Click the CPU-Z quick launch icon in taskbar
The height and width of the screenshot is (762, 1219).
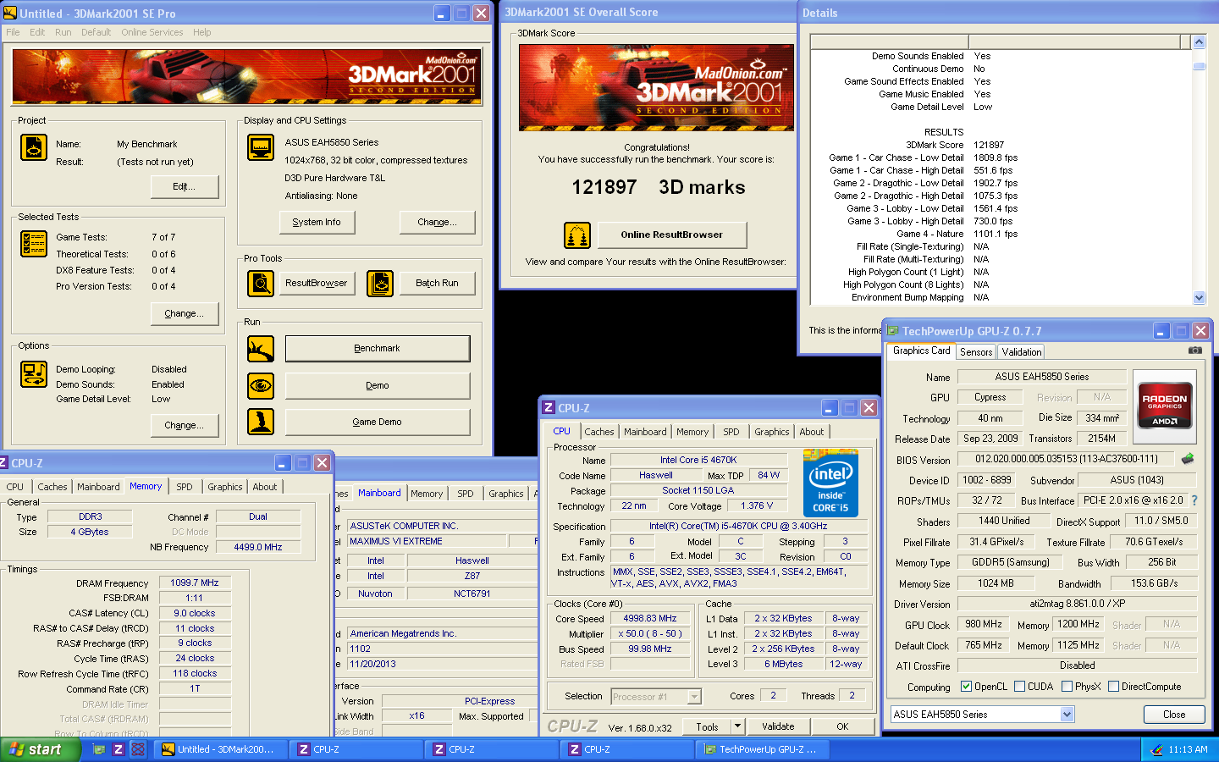point(119,749)
